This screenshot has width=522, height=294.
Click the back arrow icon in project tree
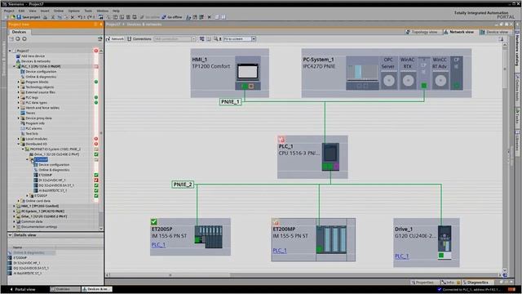pos(18,39)
